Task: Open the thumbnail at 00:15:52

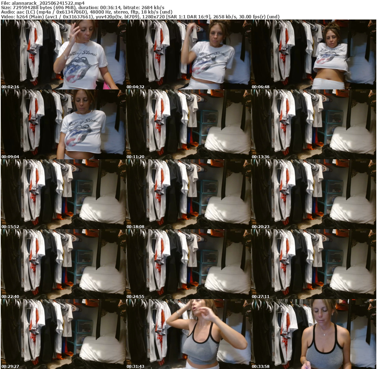Action: pos(63,194)
